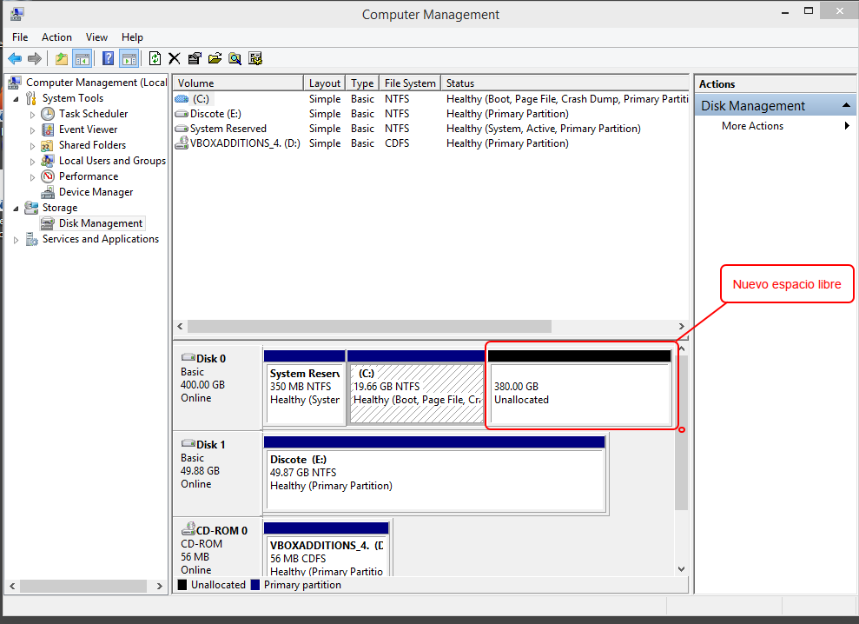This screenshot has height=624, width=859.
Task: Select the 380.00 GB Unallocated partition
Action: click(x=579, y=393)
